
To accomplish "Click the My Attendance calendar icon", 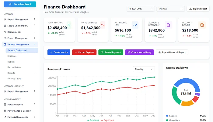I will pyautogui.click(x=5, y=105).
